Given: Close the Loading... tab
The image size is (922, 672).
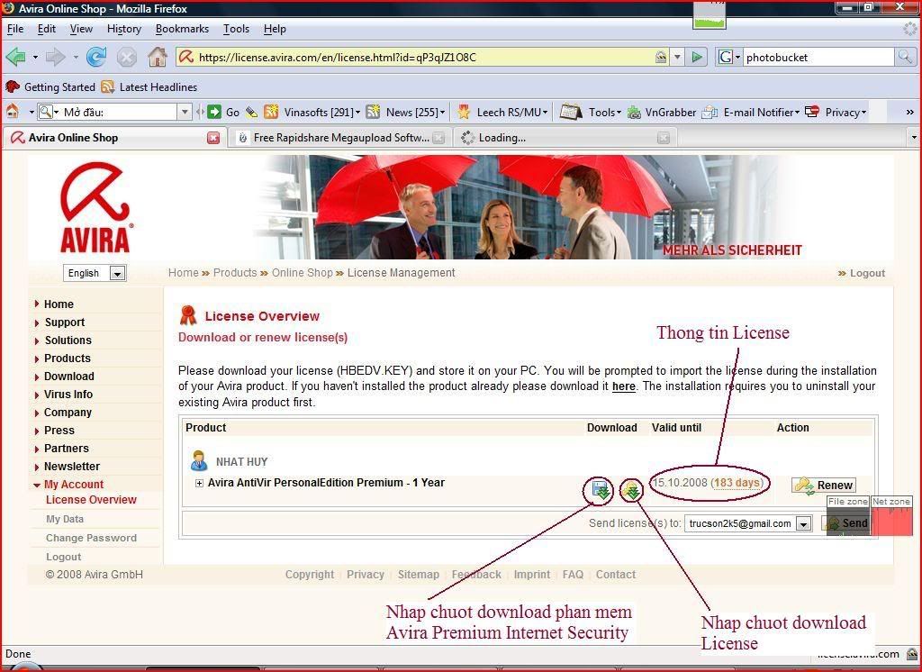Looking at the screenshot, I should coord(664,138).
